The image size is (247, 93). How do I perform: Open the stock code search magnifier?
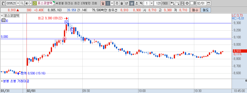tap(22, 3)
